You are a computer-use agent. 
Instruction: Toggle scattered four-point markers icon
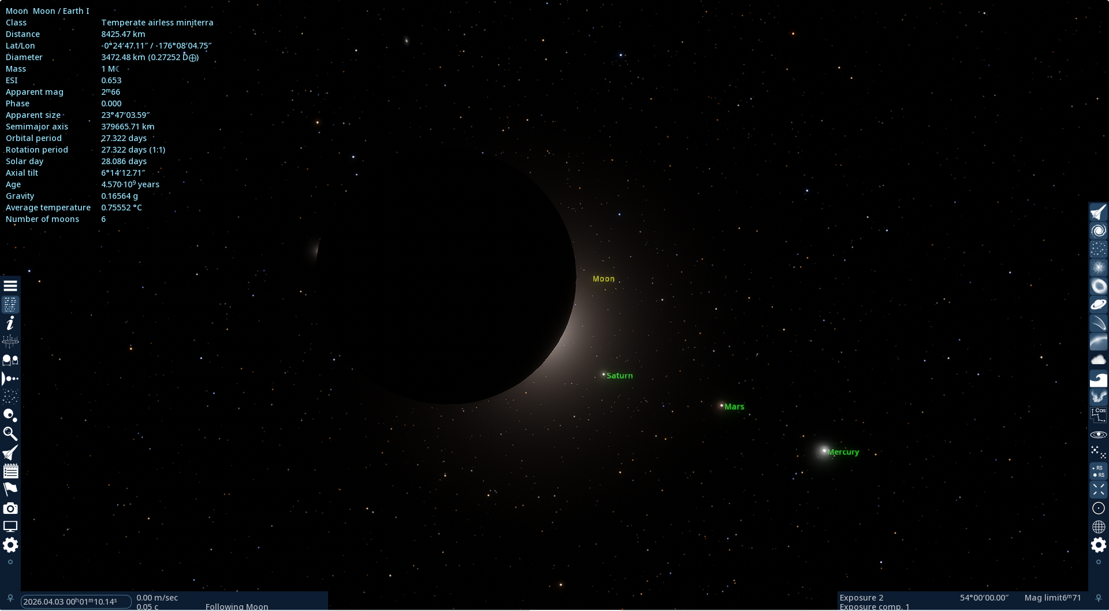pyautogui.click(x=1099, y=453)
